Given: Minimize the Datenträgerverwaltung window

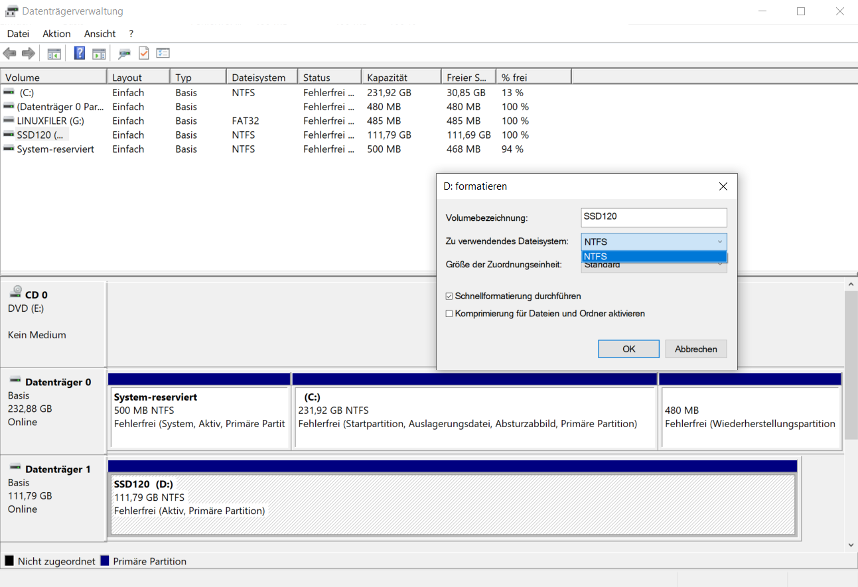Looking at the screenshot, I should 763,11.
